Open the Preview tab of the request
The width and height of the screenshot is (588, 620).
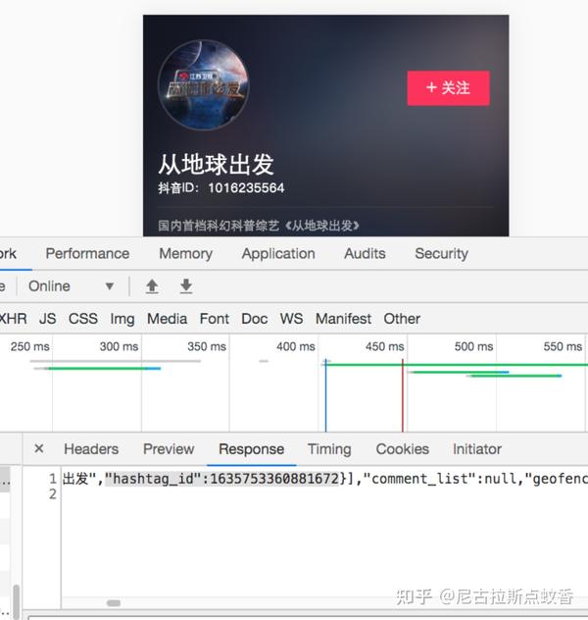pos(169,448)
